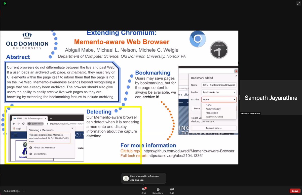The height and width of the screenshot is (195, 302).
Task: Click the authors line Abigail Mabe
Action: 122,50
